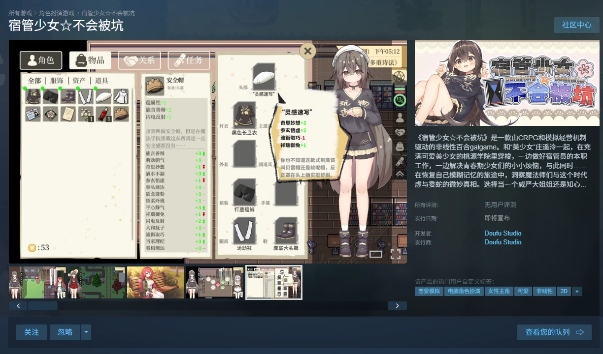Select the 物品 items tab in game menu
The height and width of the screenshot is (354, 603).
[x=90, y=60]
